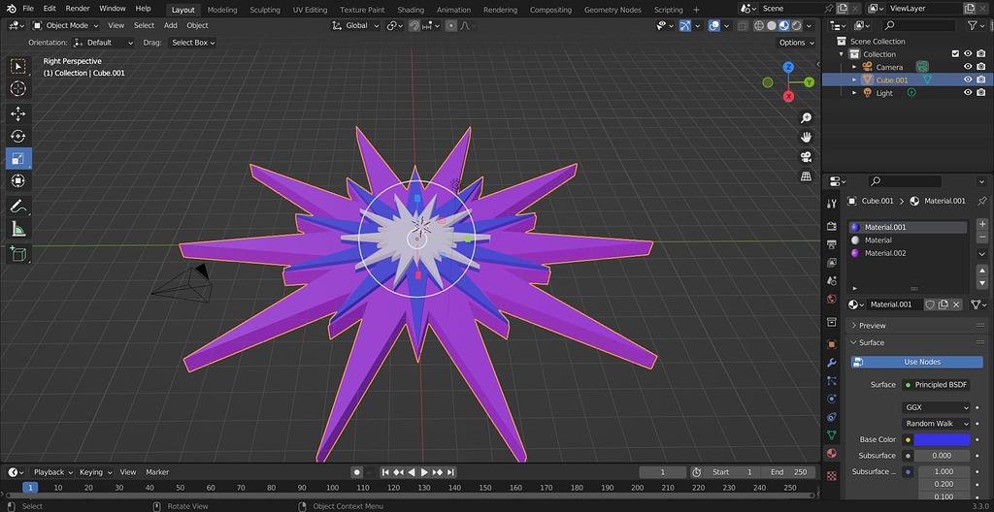This screenshot has width=994, height=512.
Task: Jump to timeline end frame
Action: click(x=450, y=472)
